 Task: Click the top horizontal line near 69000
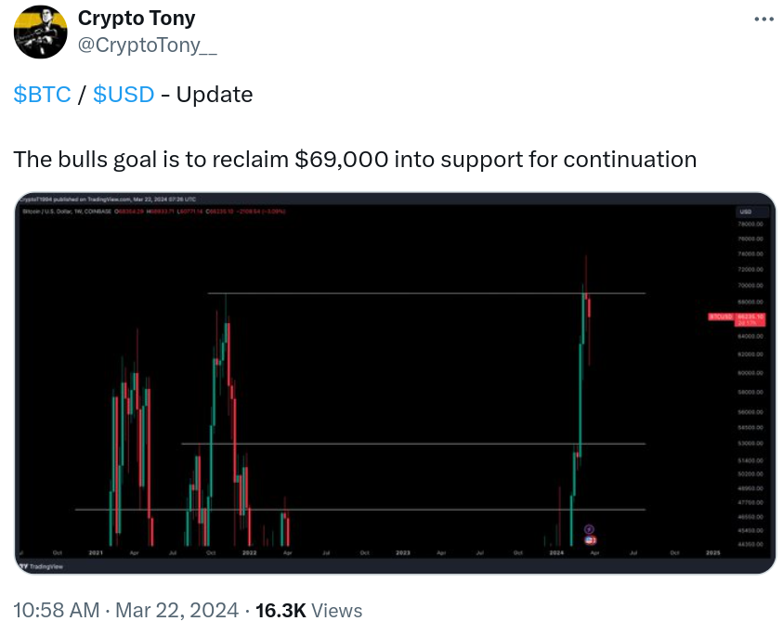click(426, 293)
